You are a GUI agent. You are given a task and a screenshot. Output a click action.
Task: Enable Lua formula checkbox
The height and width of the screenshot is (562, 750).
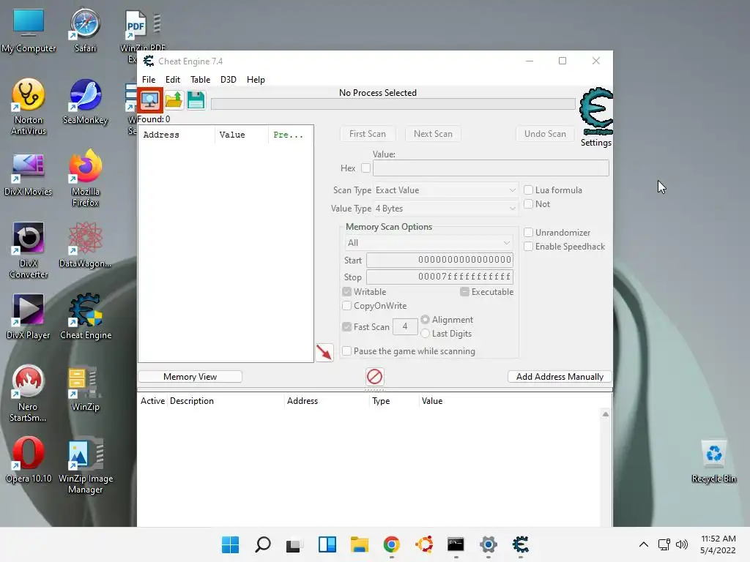tap(529, 190)
